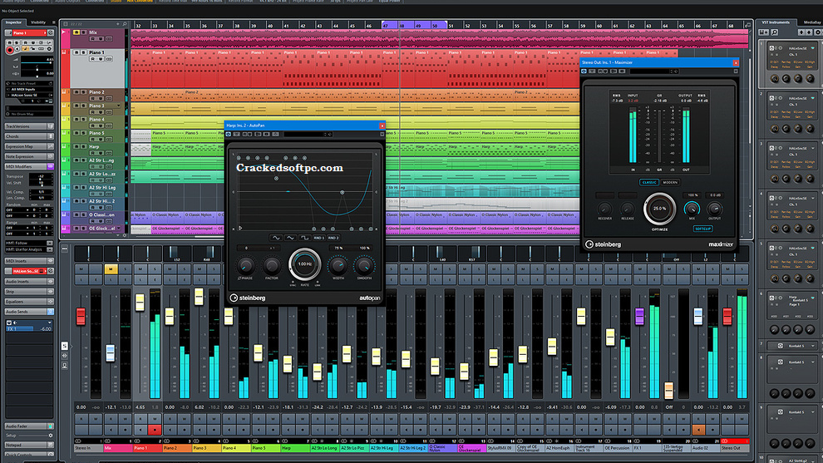Bypass the Maximizer using its power icon
Screen dimensions: 823x463
pos(584,71)
